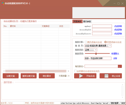Click 点此获取 link beside AccessKeyId

pos(118,30)
